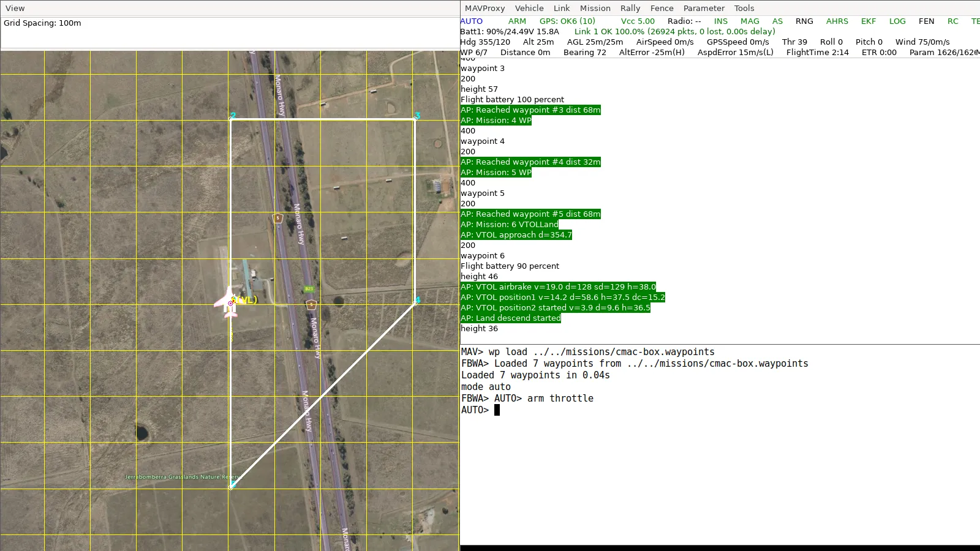
Task: Click 'AP: VTOL approach d=354.7' message
Action: tap(516, 234)
